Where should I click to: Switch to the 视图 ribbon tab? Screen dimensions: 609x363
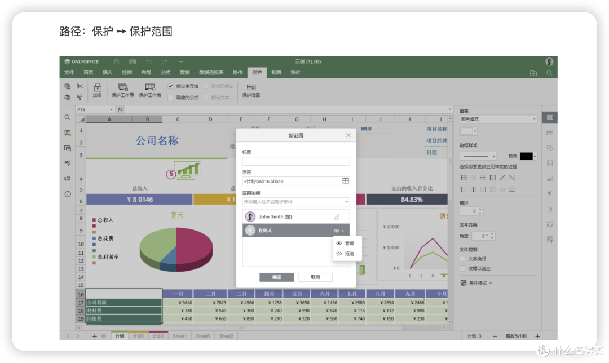tap(276, 73)
